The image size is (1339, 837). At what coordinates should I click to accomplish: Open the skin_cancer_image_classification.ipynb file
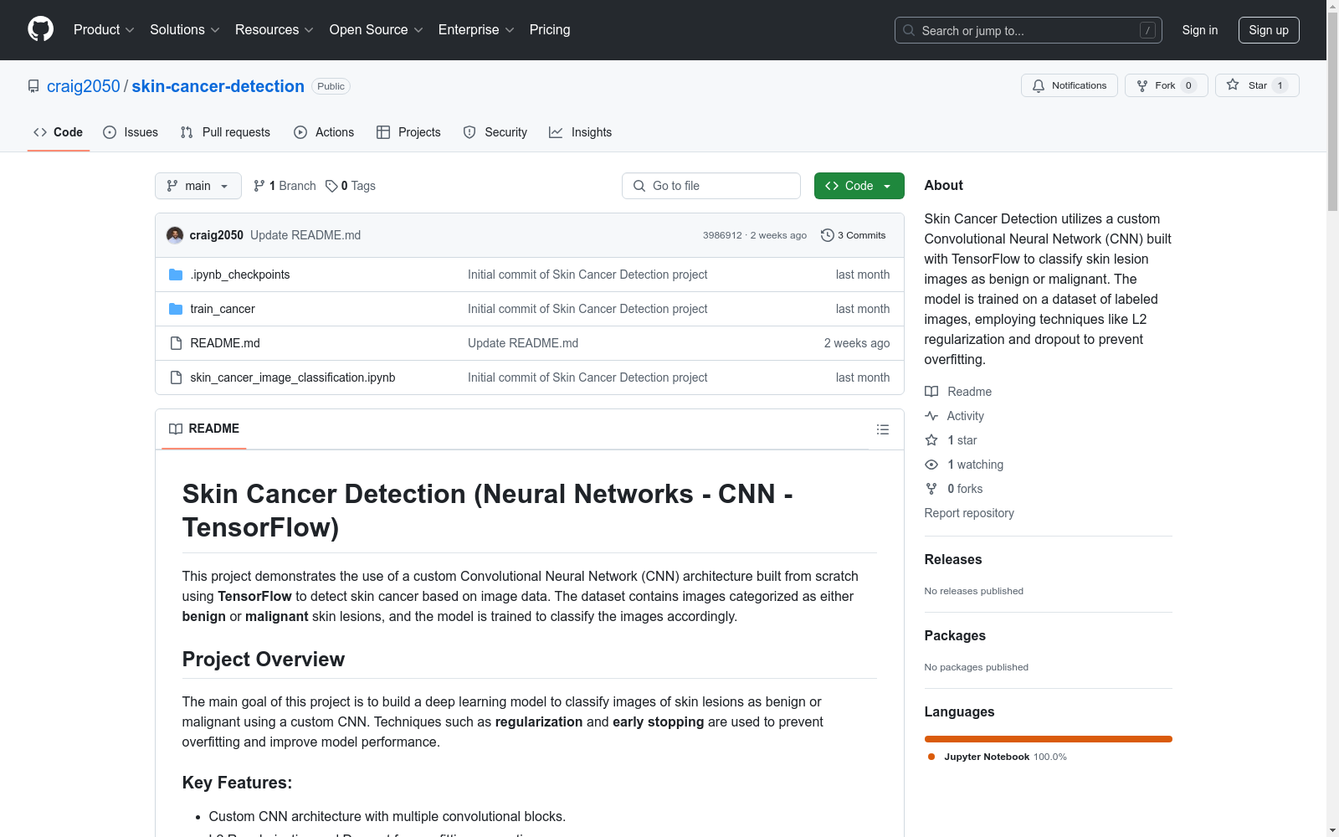pyautogui.click(x=293, y=377)
